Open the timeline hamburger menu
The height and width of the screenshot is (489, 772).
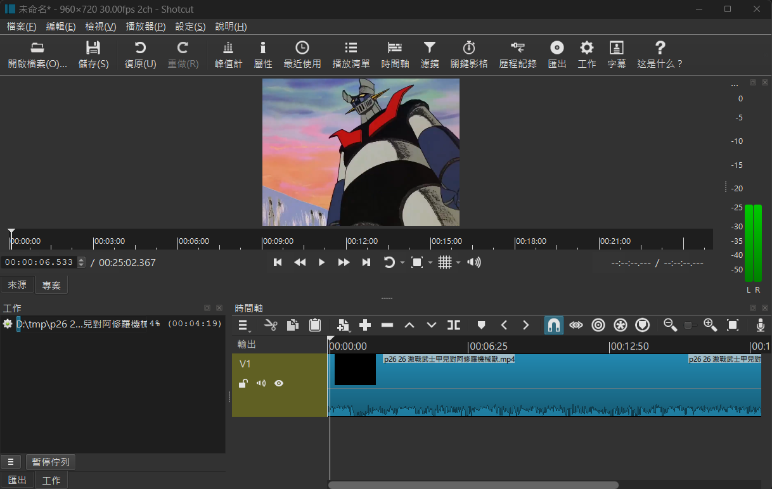click(243, 326)
